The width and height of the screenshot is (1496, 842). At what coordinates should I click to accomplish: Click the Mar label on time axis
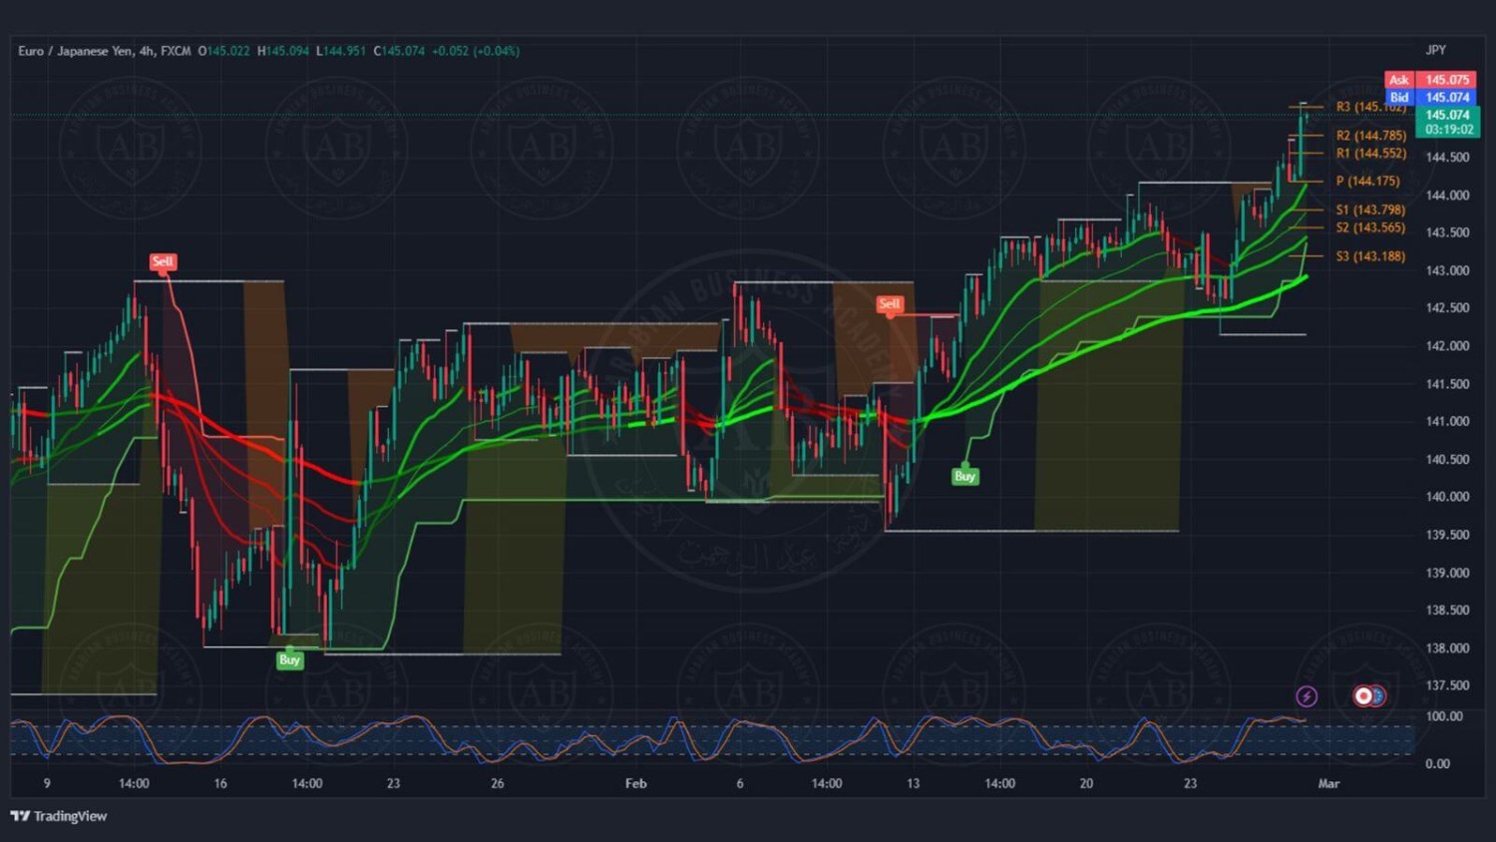[x=1328, y=784]
